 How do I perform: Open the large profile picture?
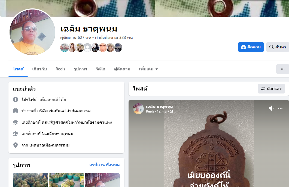point(32,32)
